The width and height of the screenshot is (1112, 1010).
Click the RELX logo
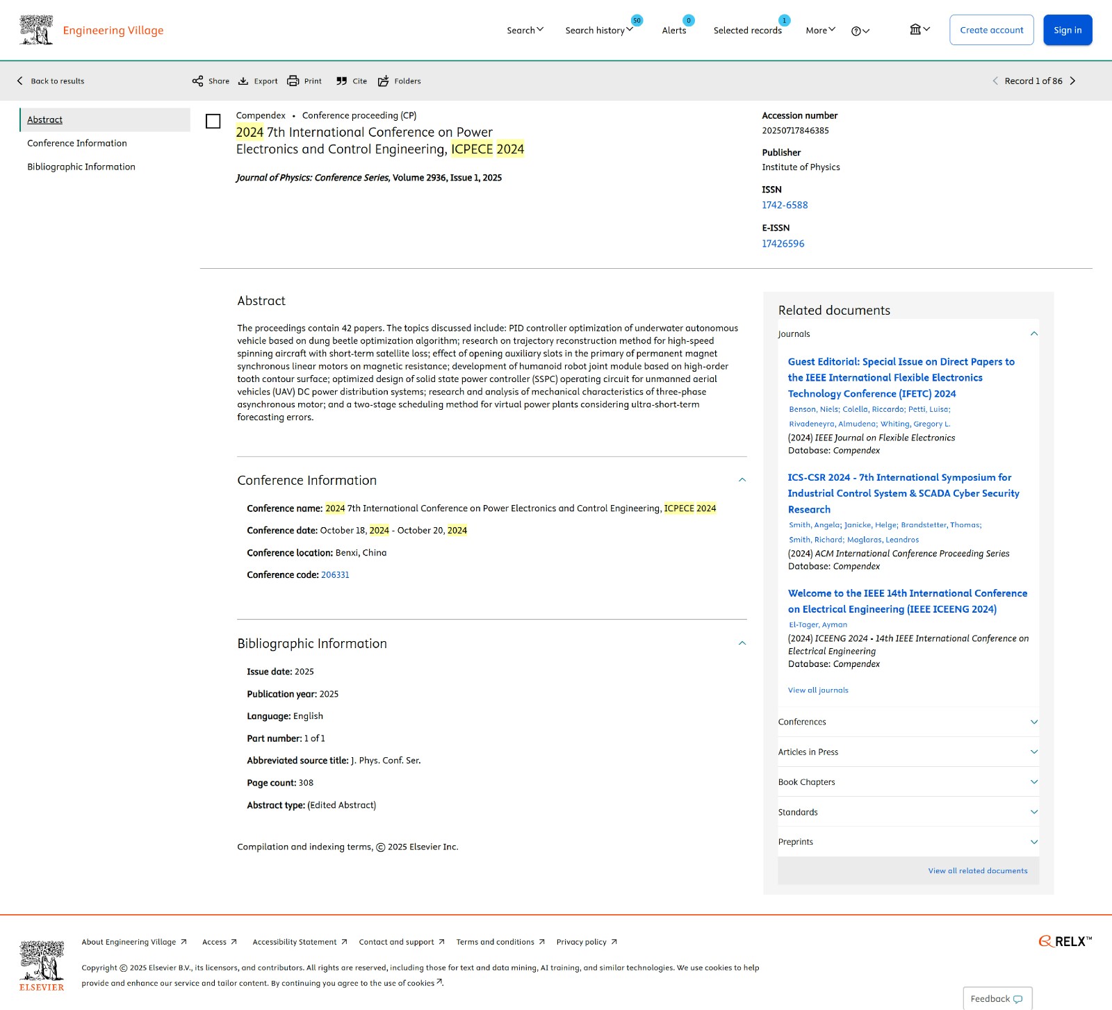pyautogui.click(x=1065, y=941)
